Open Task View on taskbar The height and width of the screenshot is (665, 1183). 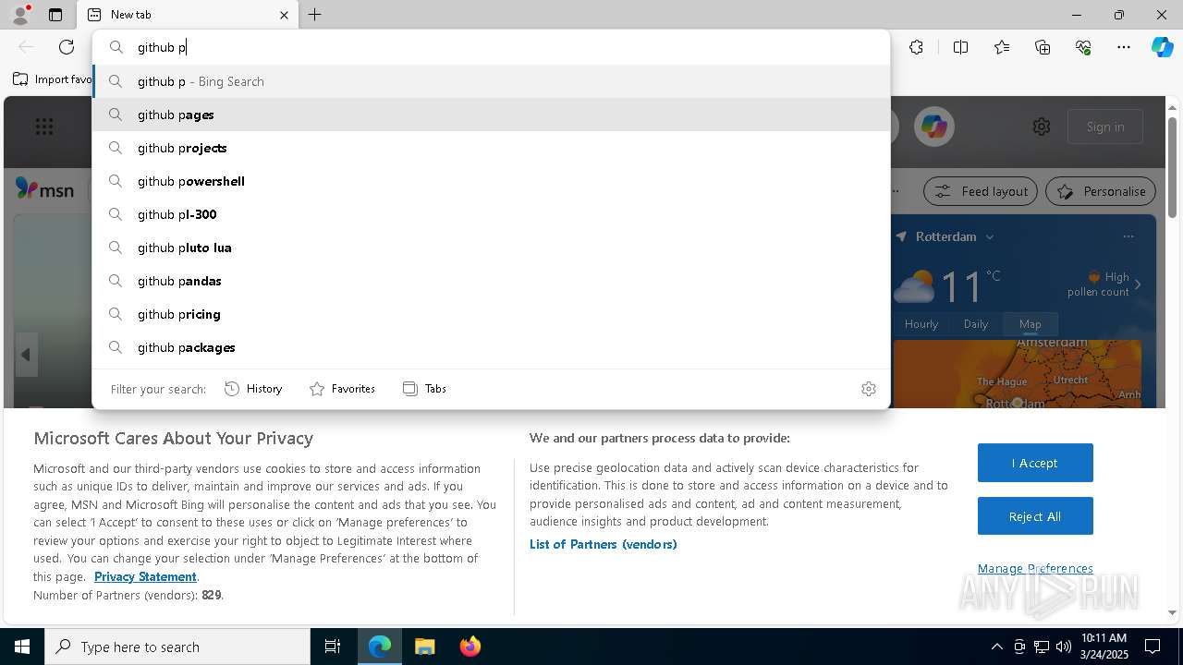click(333, 647)
